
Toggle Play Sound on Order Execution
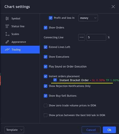point(45,66)
